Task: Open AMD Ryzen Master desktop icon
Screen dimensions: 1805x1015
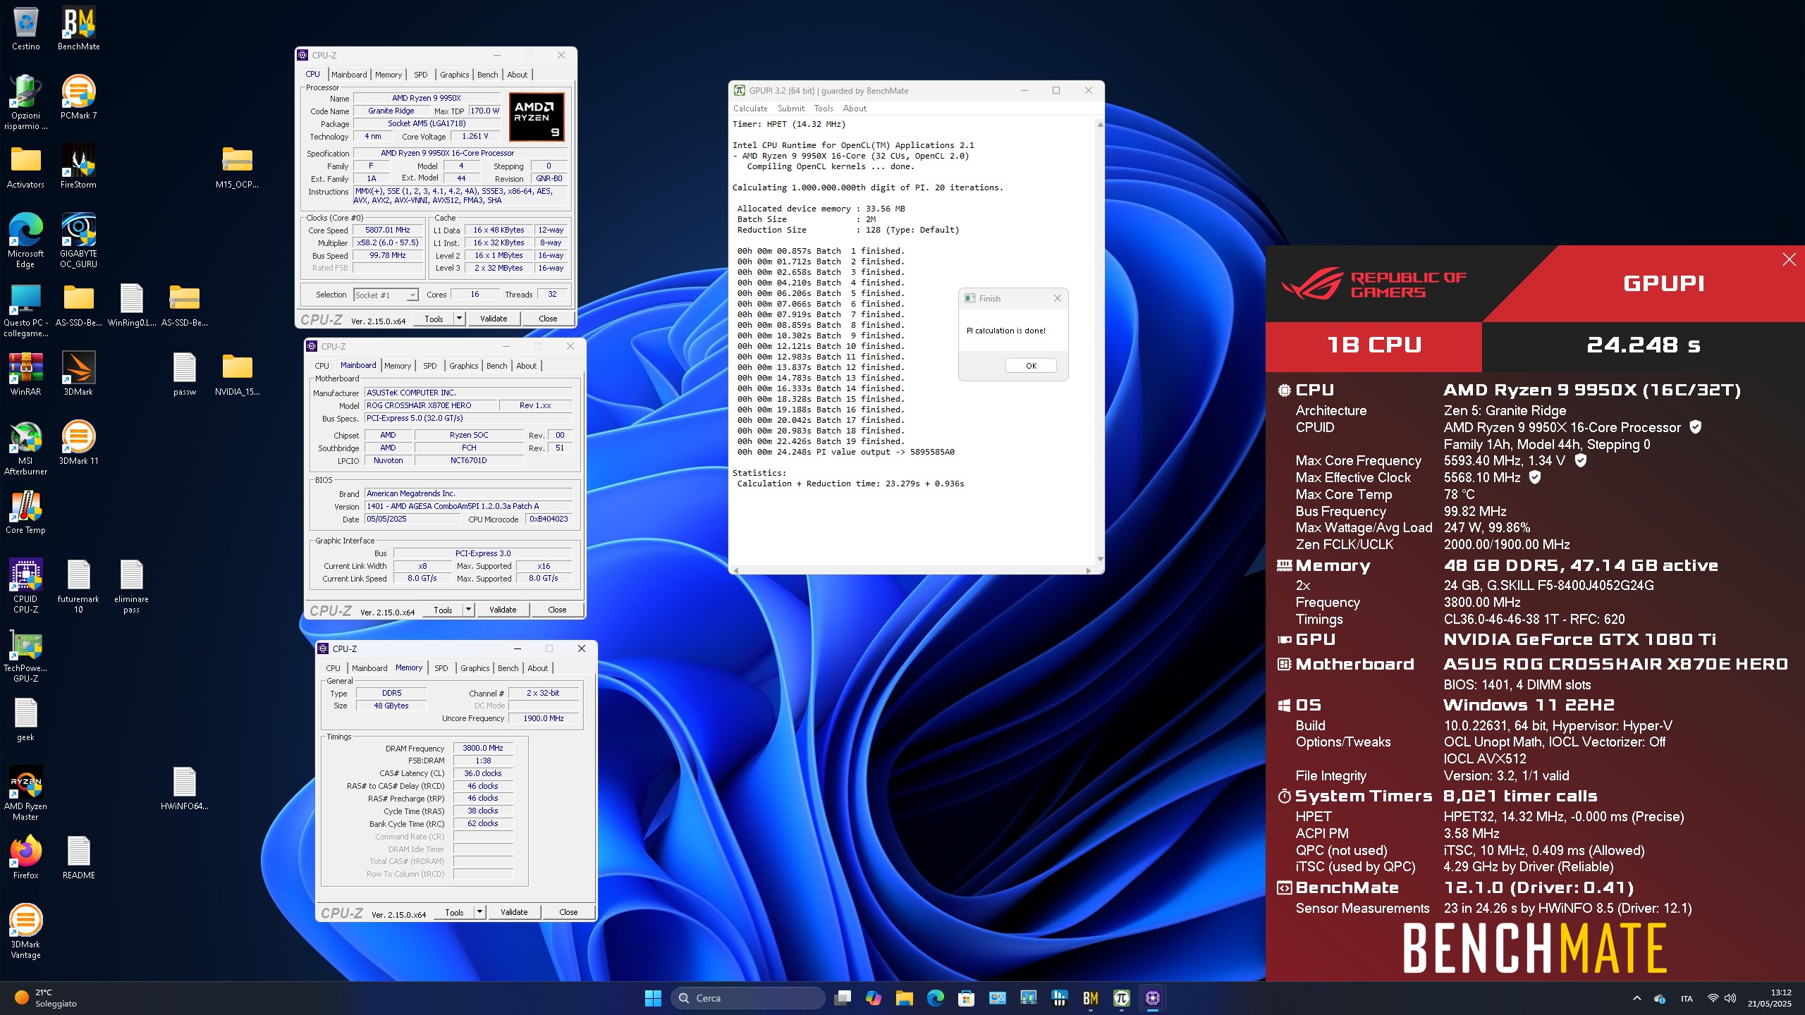Action: pyautogui.click(x=25, y=794)
